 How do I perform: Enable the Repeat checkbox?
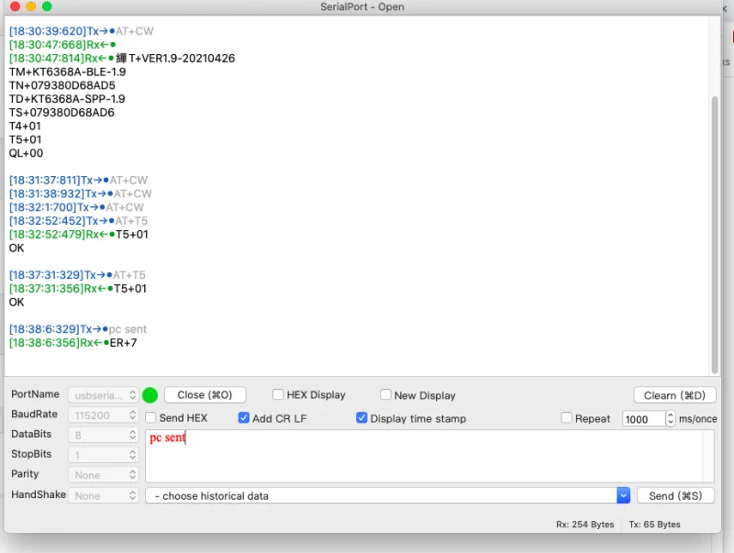[566, 417]
